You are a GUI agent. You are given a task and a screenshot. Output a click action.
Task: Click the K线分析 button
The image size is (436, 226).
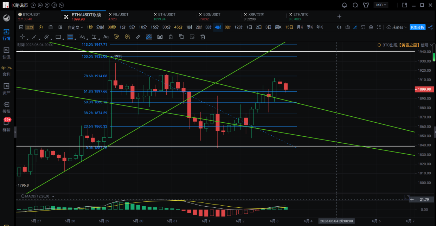click(418, 27)
